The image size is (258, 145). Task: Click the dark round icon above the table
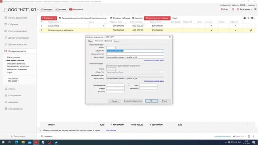[x=245, y=18]
